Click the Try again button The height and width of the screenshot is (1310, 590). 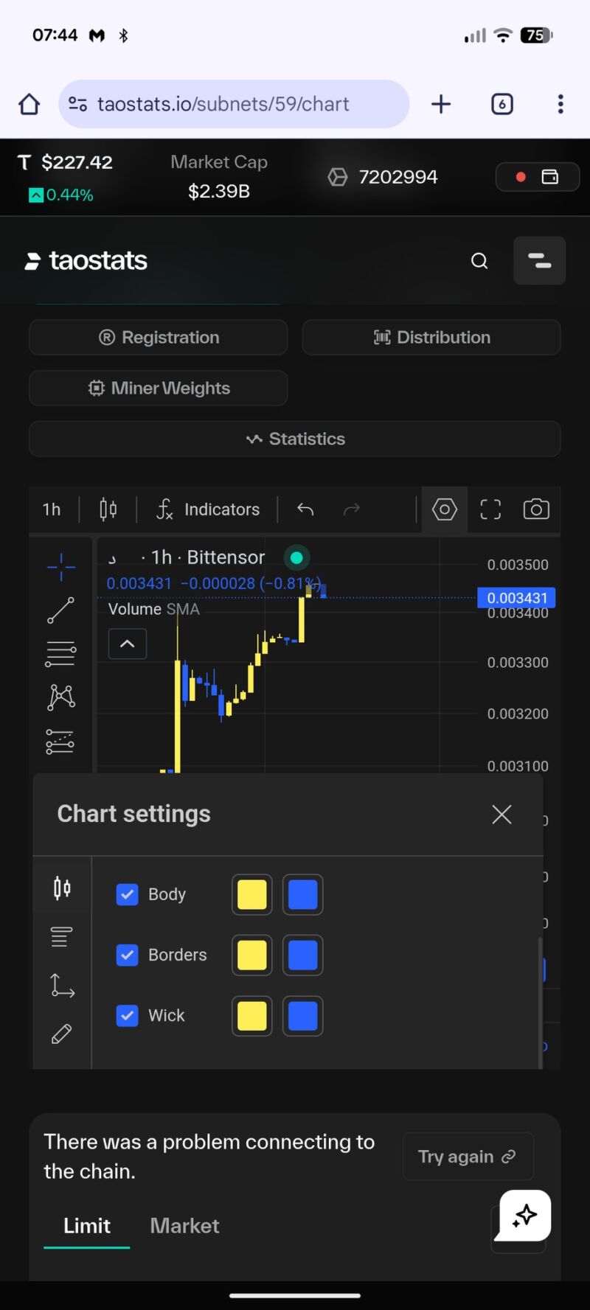click(x=468, y=1157)
